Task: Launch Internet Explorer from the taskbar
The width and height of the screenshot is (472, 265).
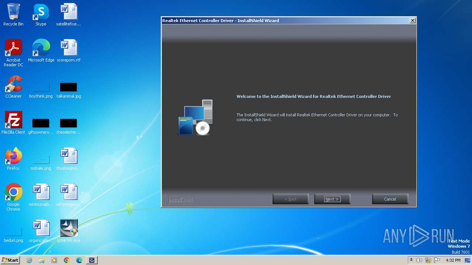Action: pyautogui.click(x=29, y=260)
